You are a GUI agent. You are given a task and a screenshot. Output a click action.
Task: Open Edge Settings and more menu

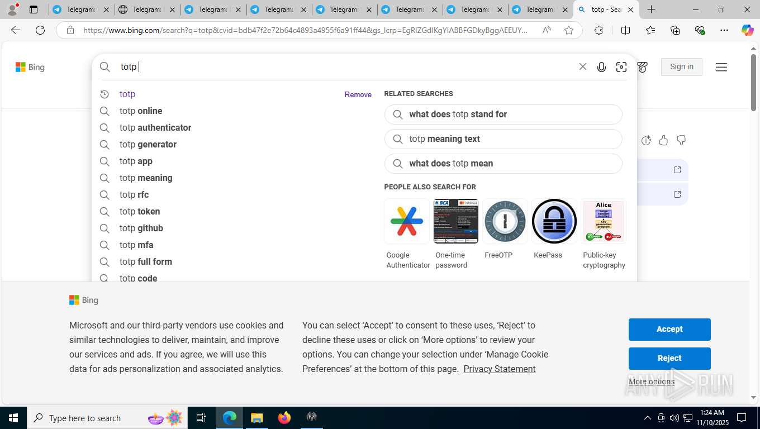click(724, 30)
